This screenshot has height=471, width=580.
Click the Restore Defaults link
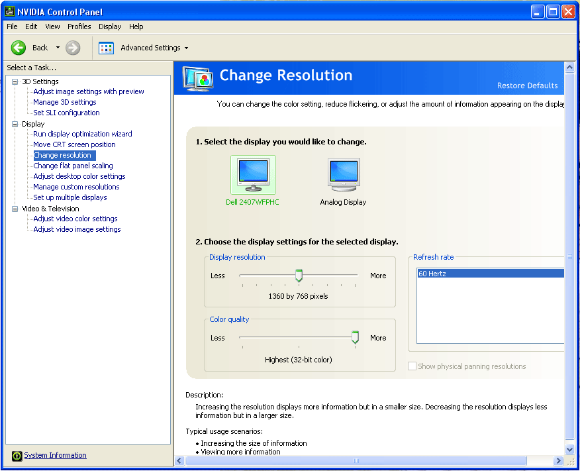point(527,85)
